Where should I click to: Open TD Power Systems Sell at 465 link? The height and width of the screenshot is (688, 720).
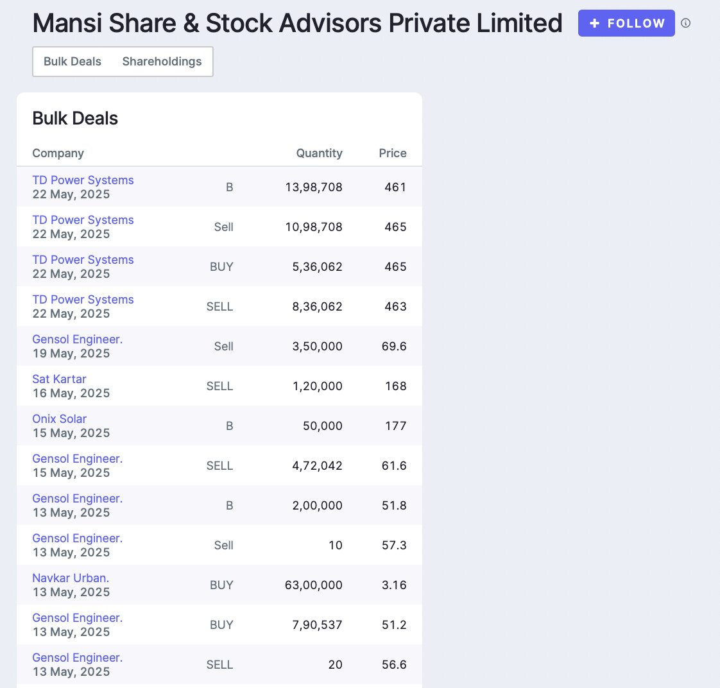[x=83, y=220]
